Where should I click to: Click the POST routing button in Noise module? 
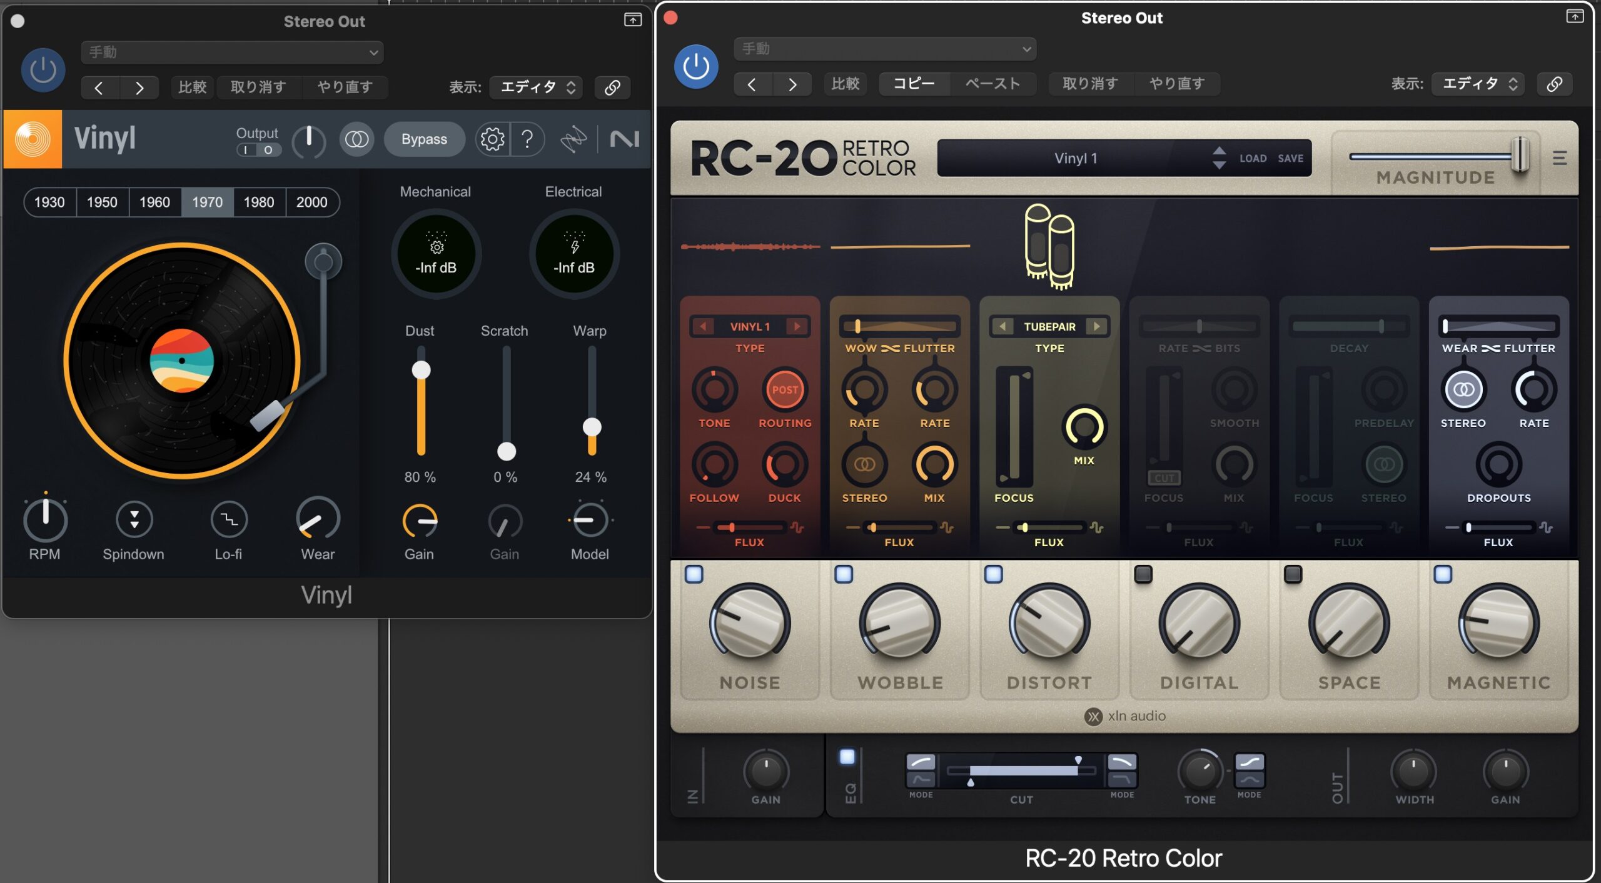click(785, 390)
